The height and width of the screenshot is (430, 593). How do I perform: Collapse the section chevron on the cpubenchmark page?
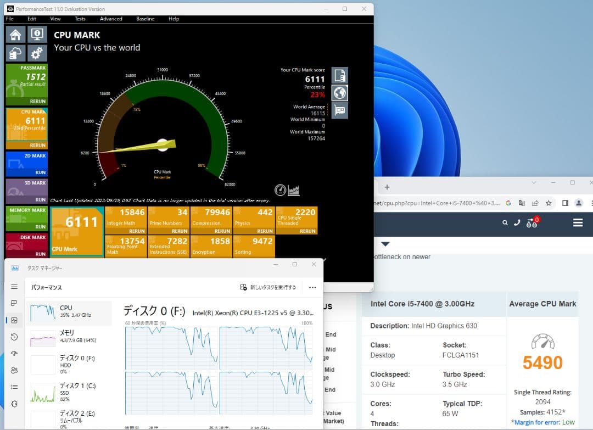(385, 244)
